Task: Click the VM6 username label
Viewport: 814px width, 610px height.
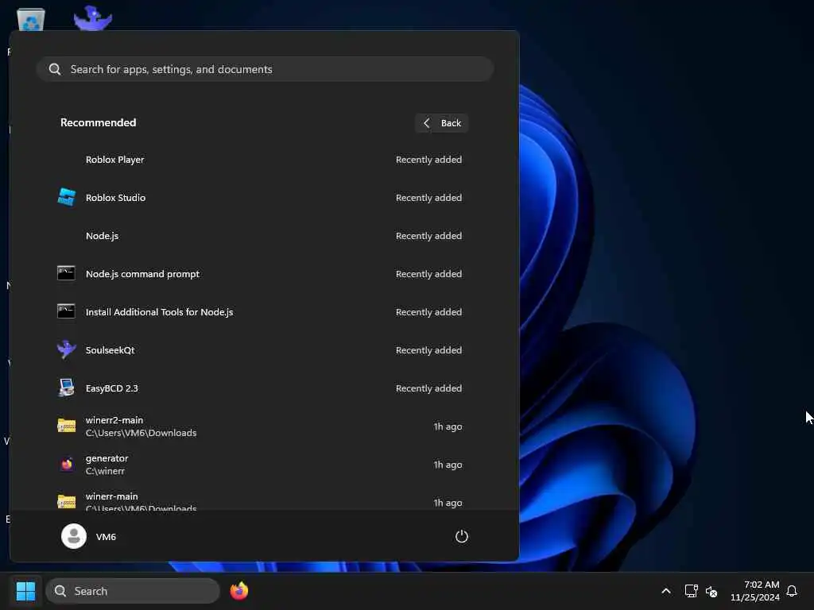Action: tap(106, 537)
